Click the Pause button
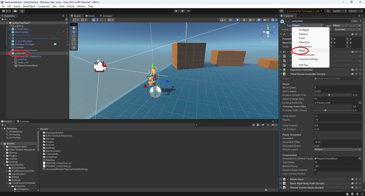The height and width of the screenshot is (196, 365). pyautogui.click(x=182, y=11)
